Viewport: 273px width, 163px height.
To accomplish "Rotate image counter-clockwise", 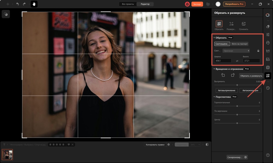I will [223, 75].
